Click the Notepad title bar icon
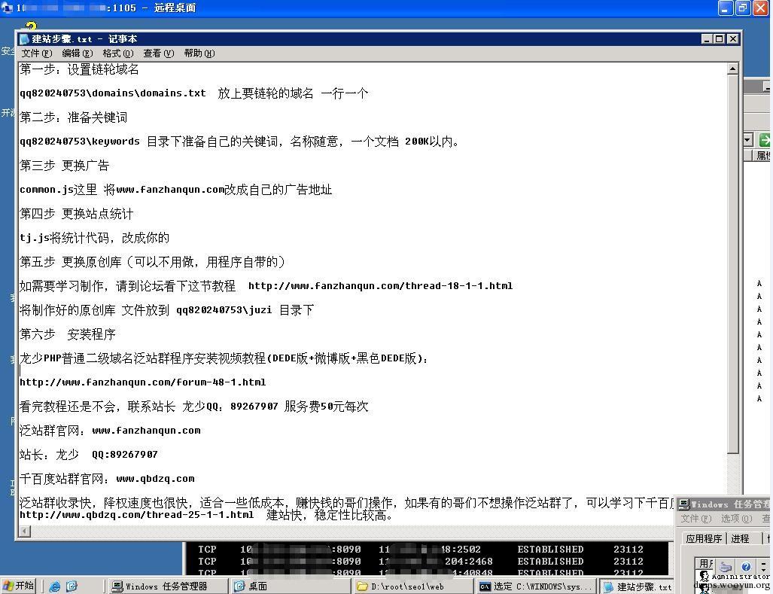The image size is (773, 594). 25,39
